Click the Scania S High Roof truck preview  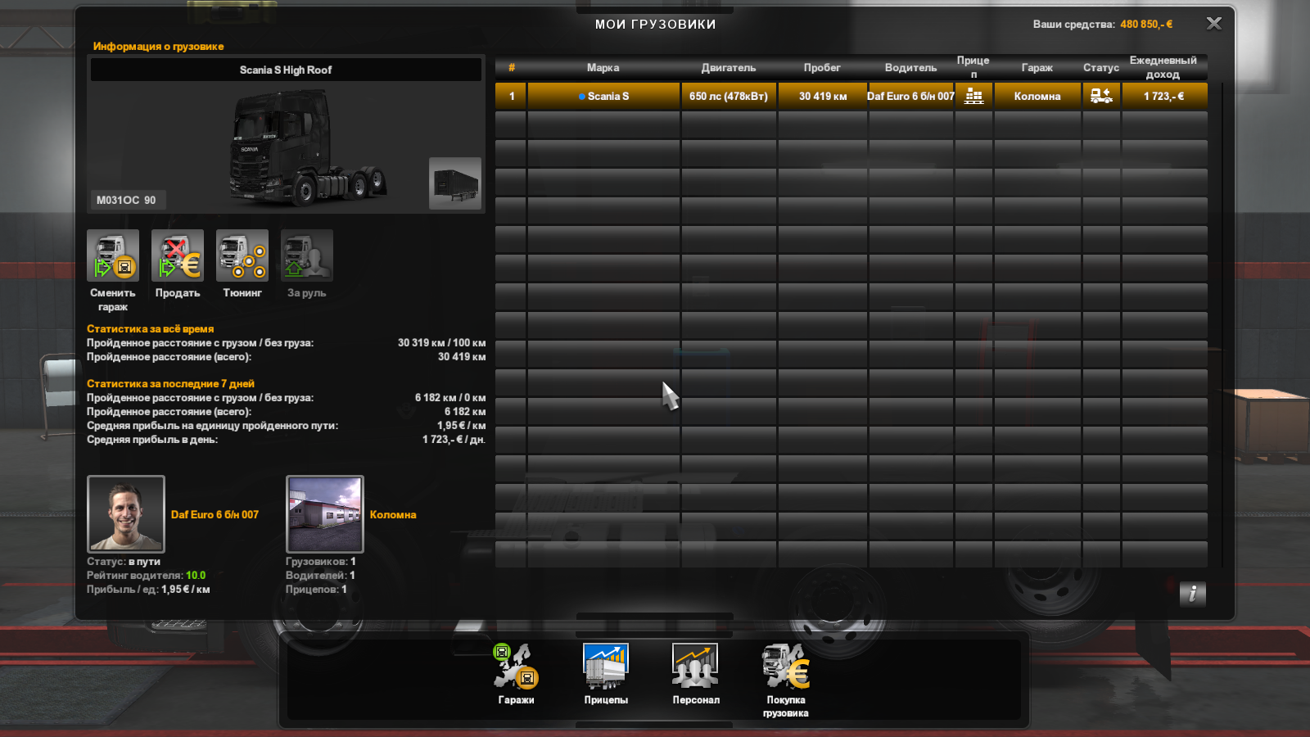pos(307,147)
